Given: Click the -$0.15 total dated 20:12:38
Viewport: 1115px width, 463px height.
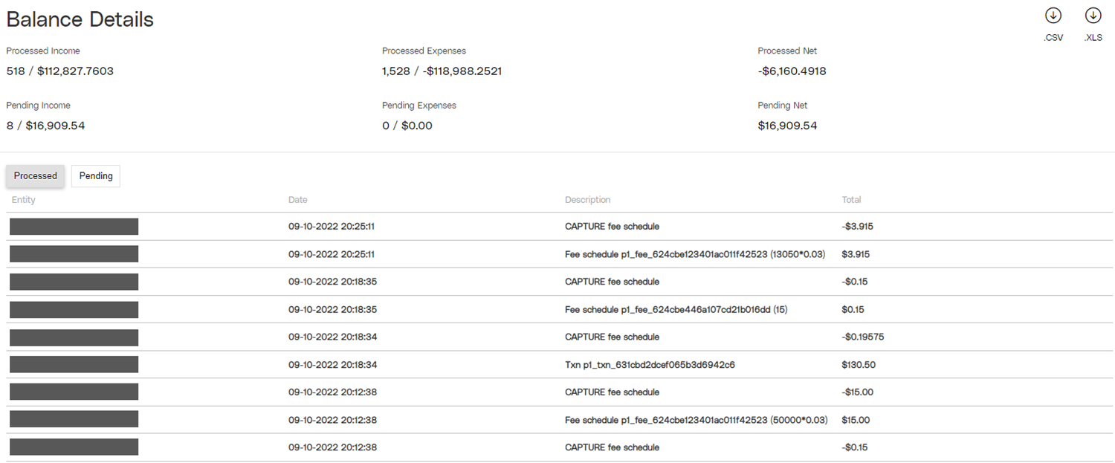Looking at the screenshot, I should (x=855, y=447).
